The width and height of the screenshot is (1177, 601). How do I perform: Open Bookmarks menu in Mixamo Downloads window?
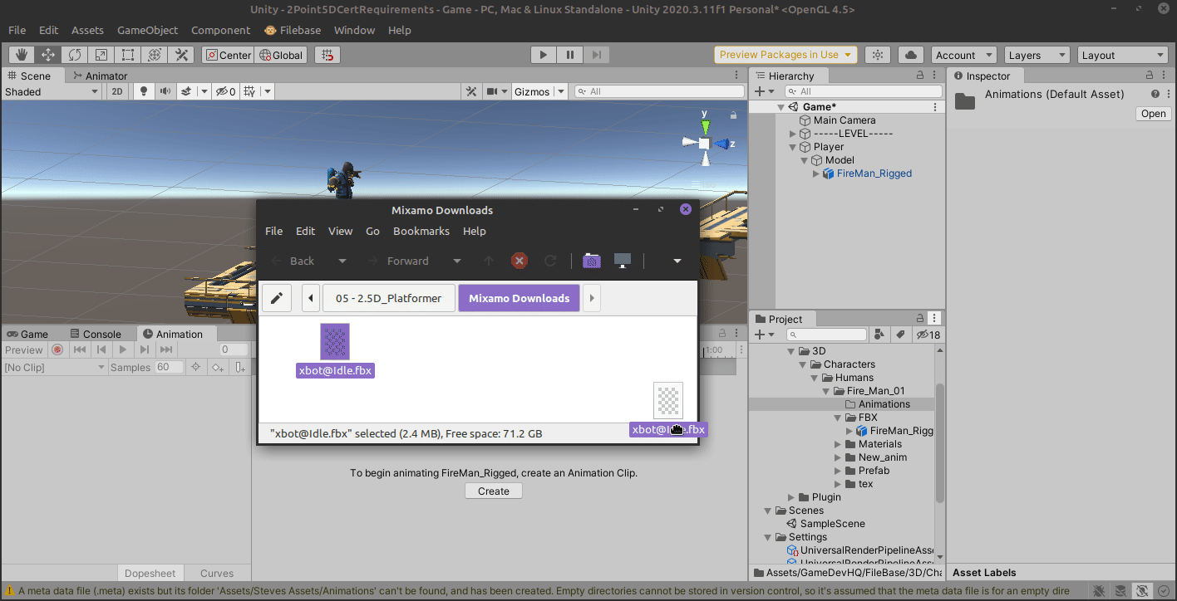pos(421,231)
